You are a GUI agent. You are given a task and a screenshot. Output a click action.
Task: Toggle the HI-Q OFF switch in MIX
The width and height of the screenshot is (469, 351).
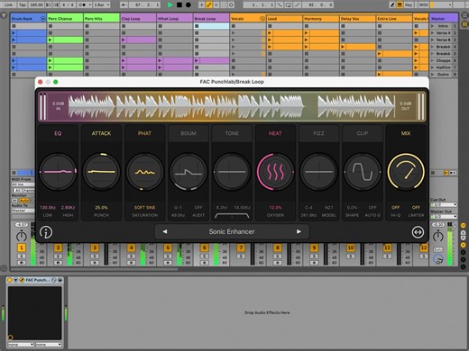point(396,207)
